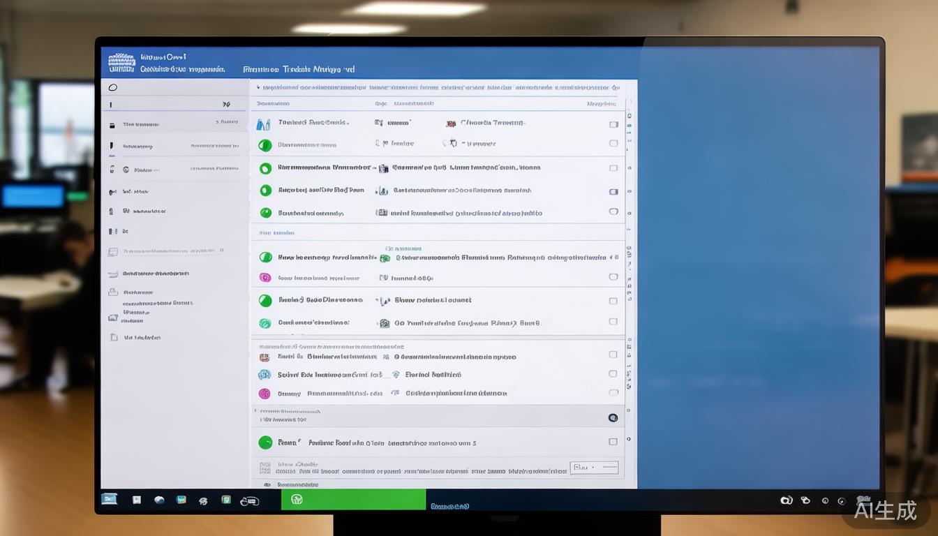Tick the checkbox in the first list row

click(613, 124)
